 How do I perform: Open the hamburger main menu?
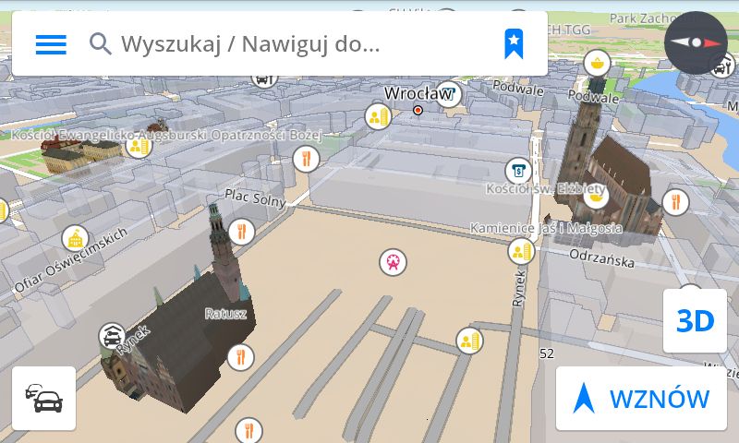[51, 44]
